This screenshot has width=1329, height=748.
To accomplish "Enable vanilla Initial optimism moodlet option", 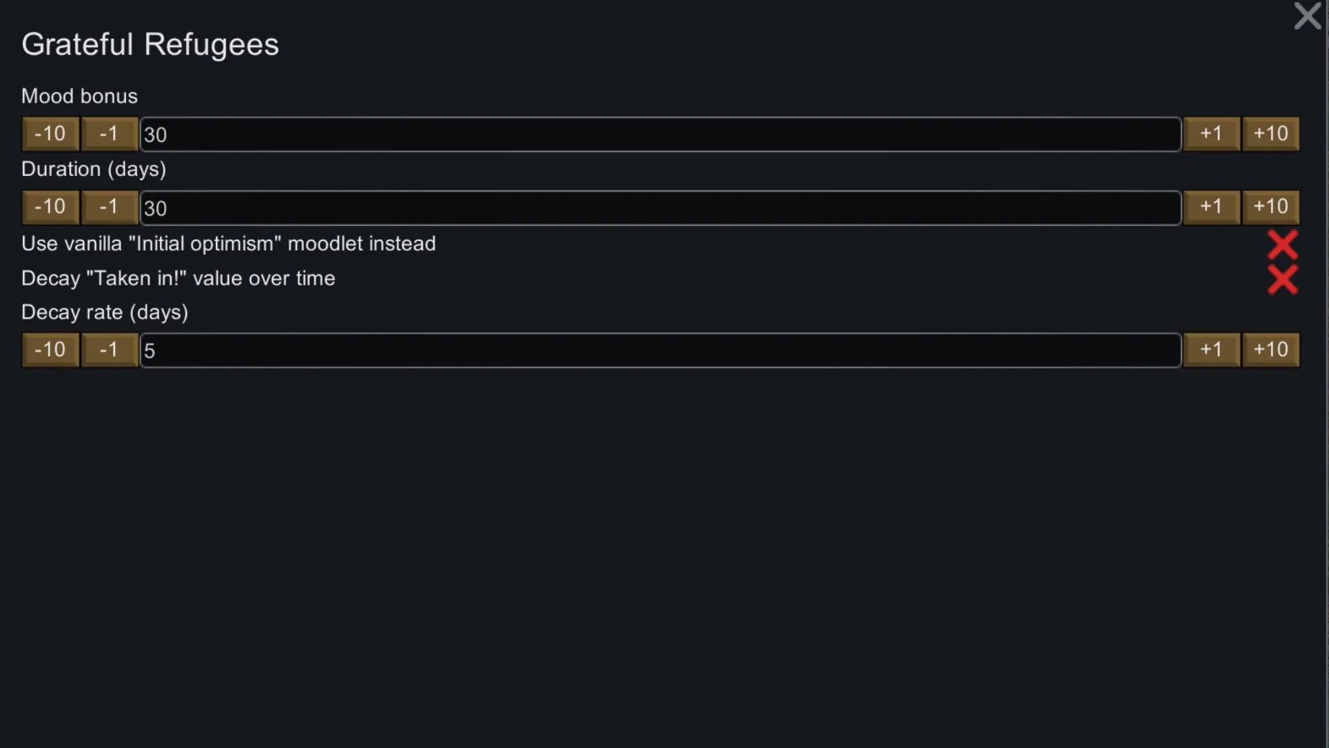I will tap(1283, 244).
